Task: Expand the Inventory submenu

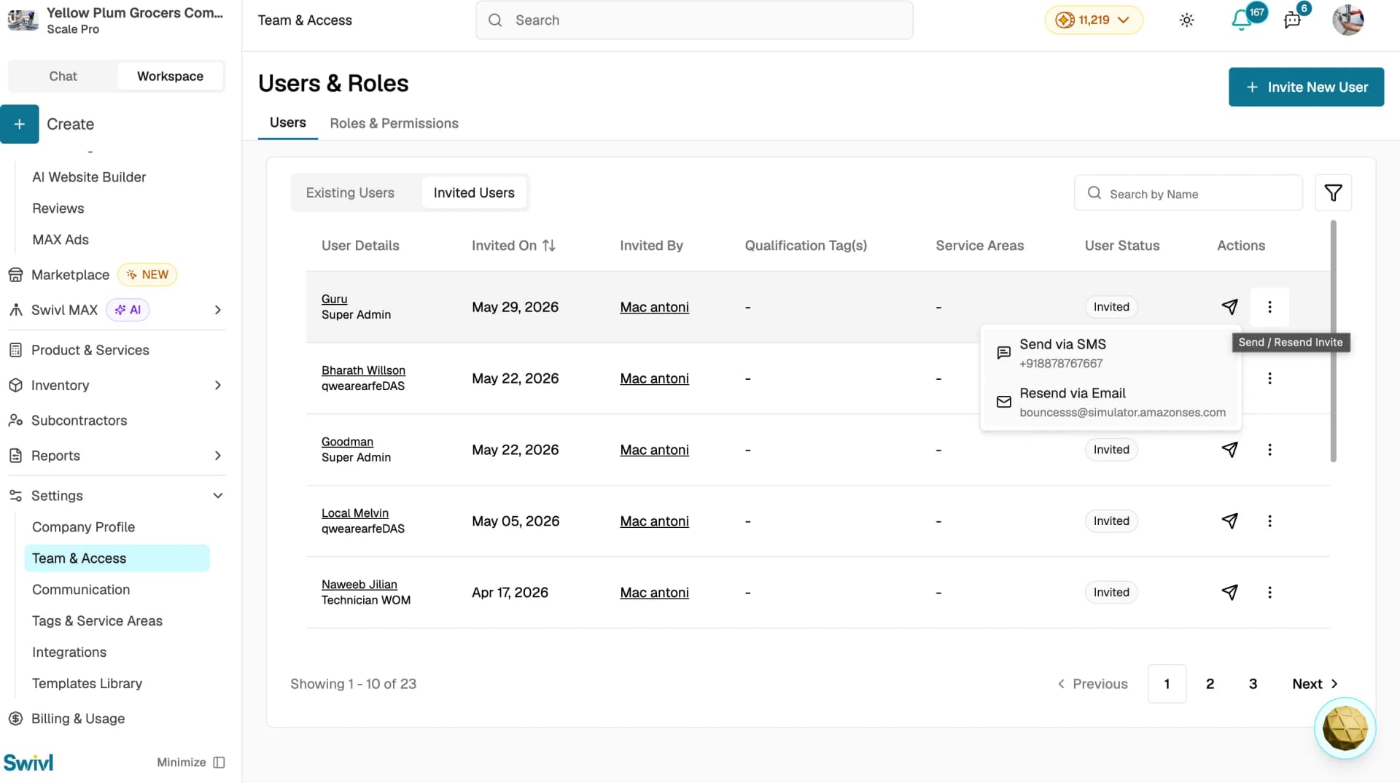Action: (x=217, y=385)
